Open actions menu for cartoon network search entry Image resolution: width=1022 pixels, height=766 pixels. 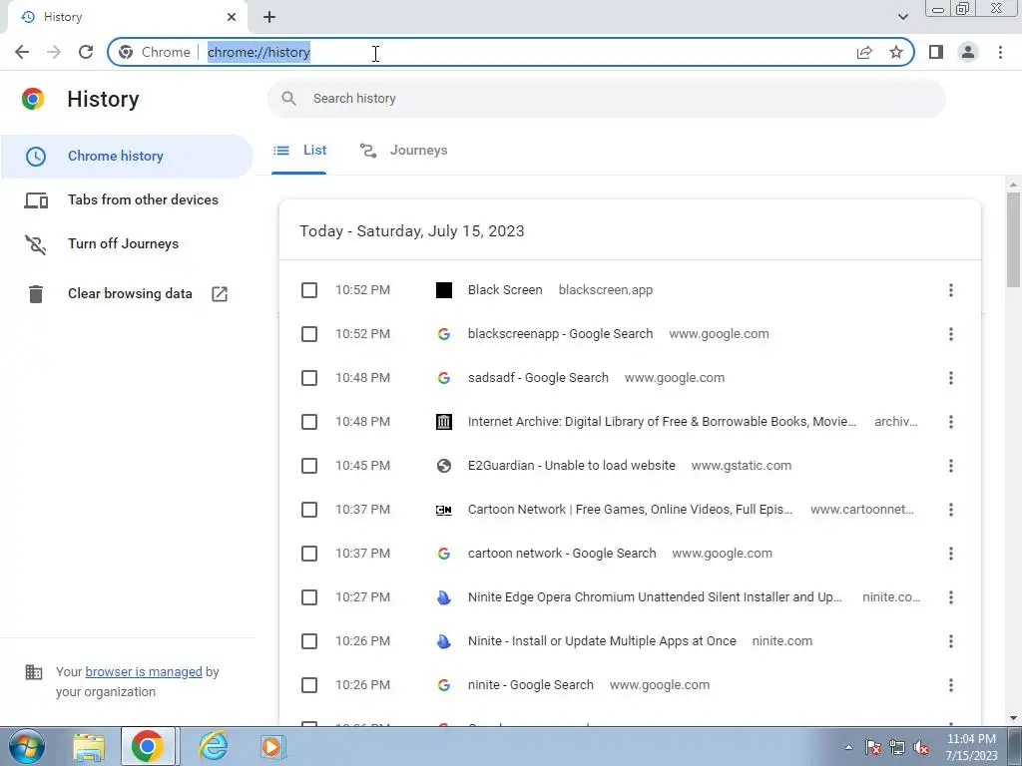tap(951, 554)
